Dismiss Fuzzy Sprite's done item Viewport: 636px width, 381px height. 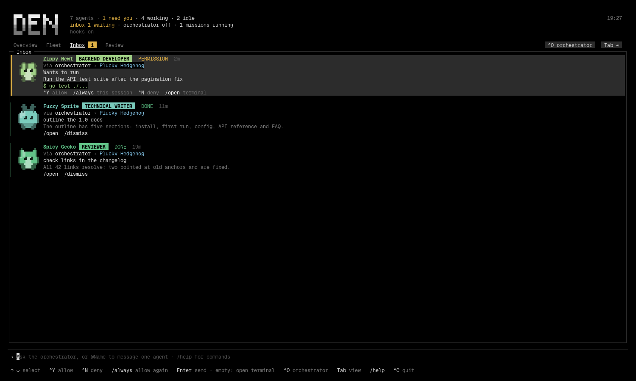(76, 133)
